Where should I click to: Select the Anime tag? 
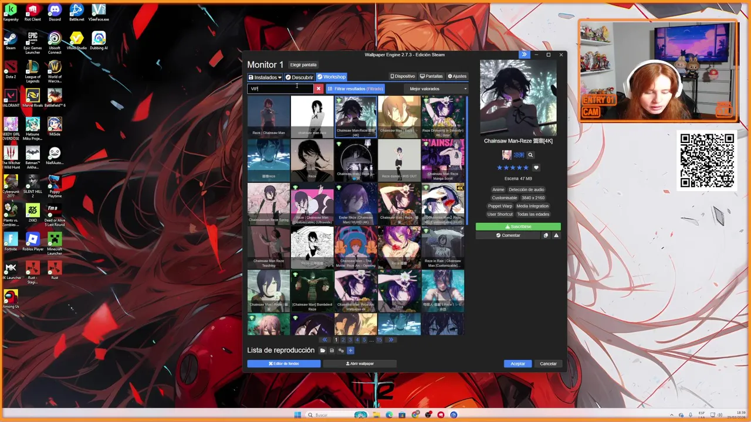click(498, 190)
